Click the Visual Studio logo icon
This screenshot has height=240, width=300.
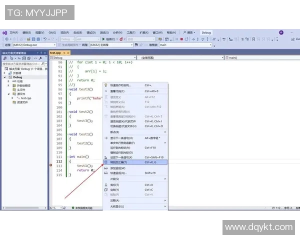pos(4,32)
